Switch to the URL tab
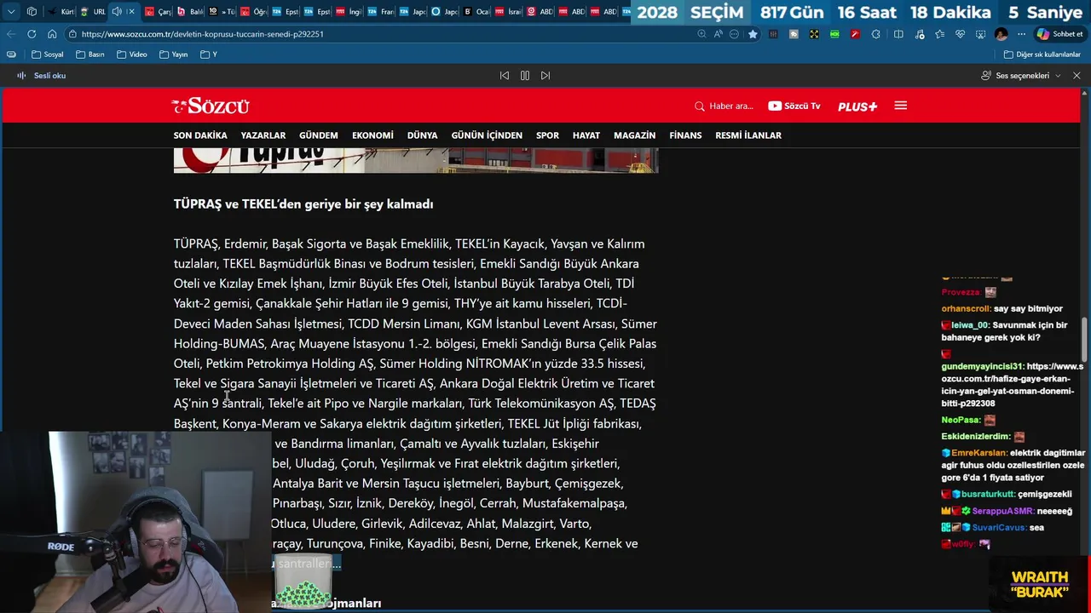 [93, 12]
